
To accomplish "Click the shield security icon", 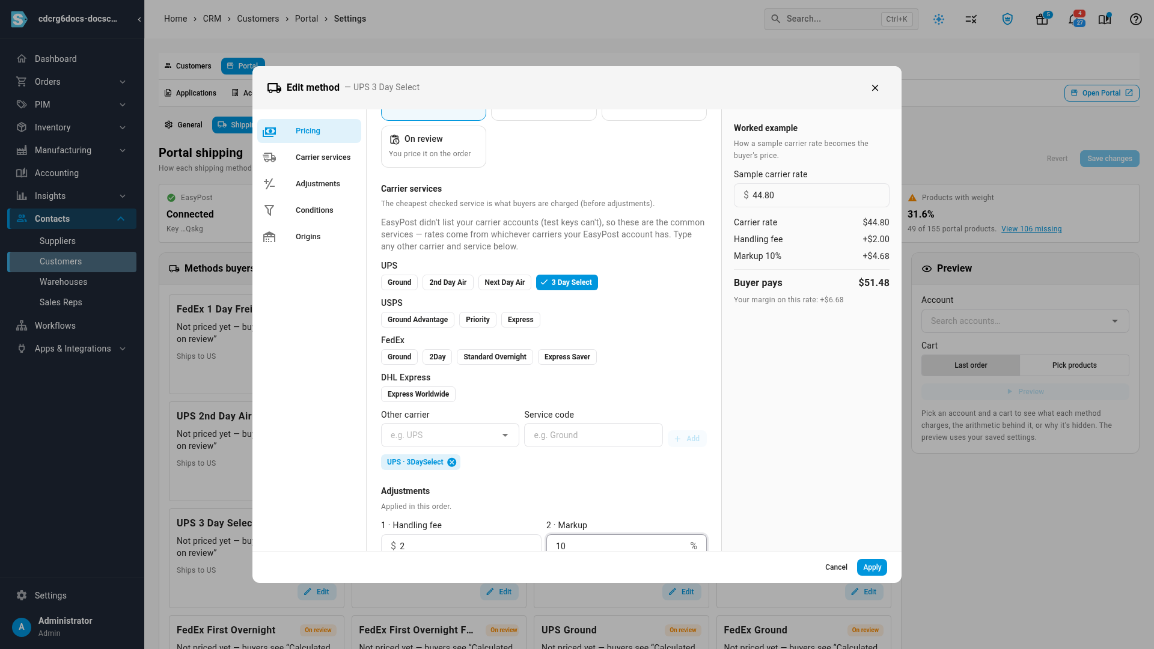I will point(1007,19).
